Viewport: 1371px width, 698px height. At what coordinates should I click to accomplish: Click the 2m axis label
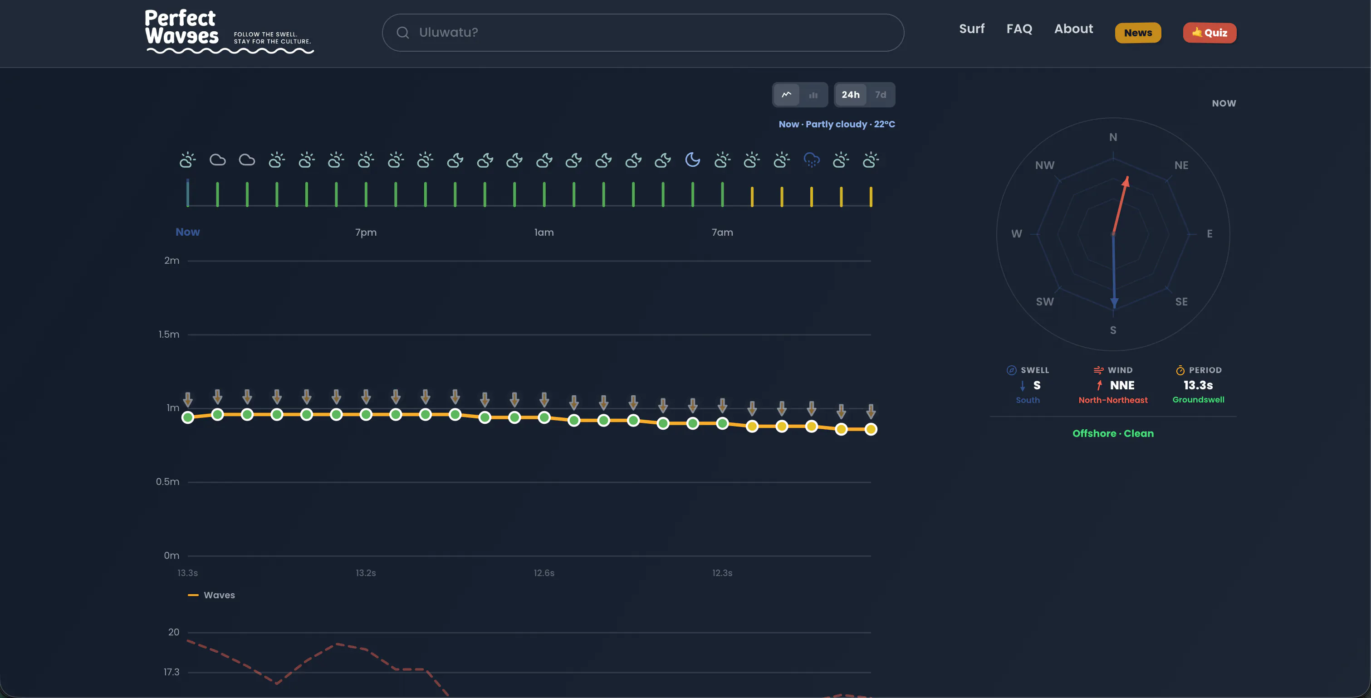coord(171,261)
